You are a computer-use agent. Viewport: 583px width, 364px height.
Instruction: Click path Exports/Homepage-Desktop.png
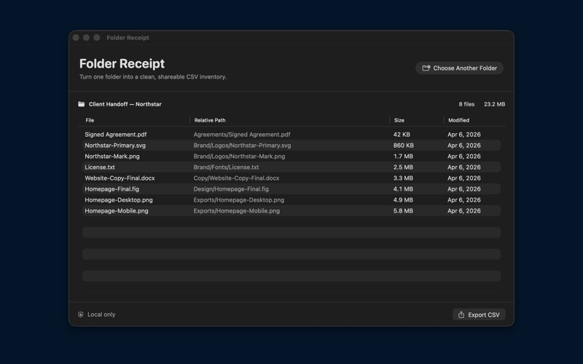[x=239, y=199]
